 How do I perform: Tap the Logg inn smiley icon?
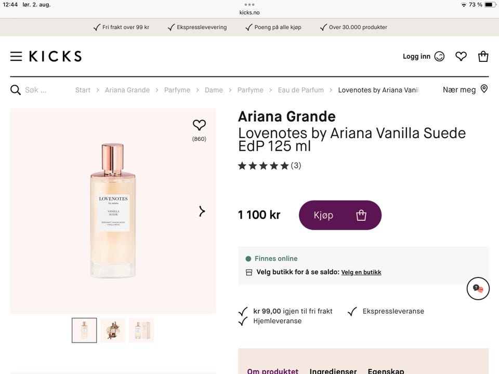click(x=439, y=57)
